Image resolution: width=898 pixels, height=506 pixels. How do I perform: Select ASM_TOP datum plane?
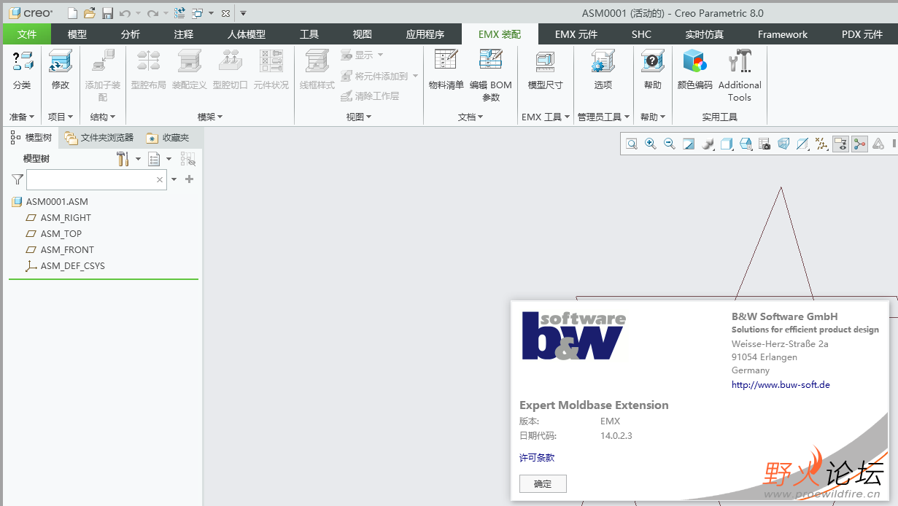click(54, 234)
